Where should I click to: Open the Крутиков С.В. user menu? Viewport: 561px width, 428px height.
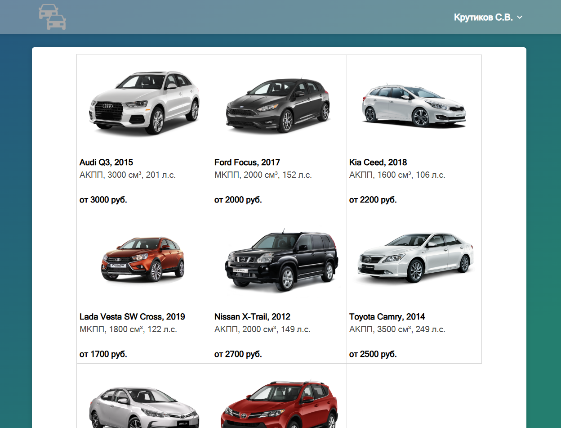pos(488,18)
